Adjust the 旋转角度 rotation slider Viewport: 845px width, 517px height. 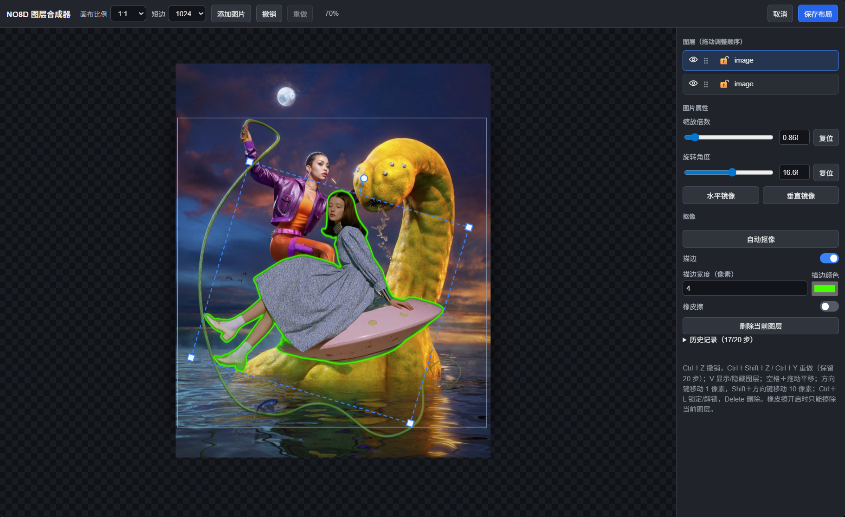(729, 172)
